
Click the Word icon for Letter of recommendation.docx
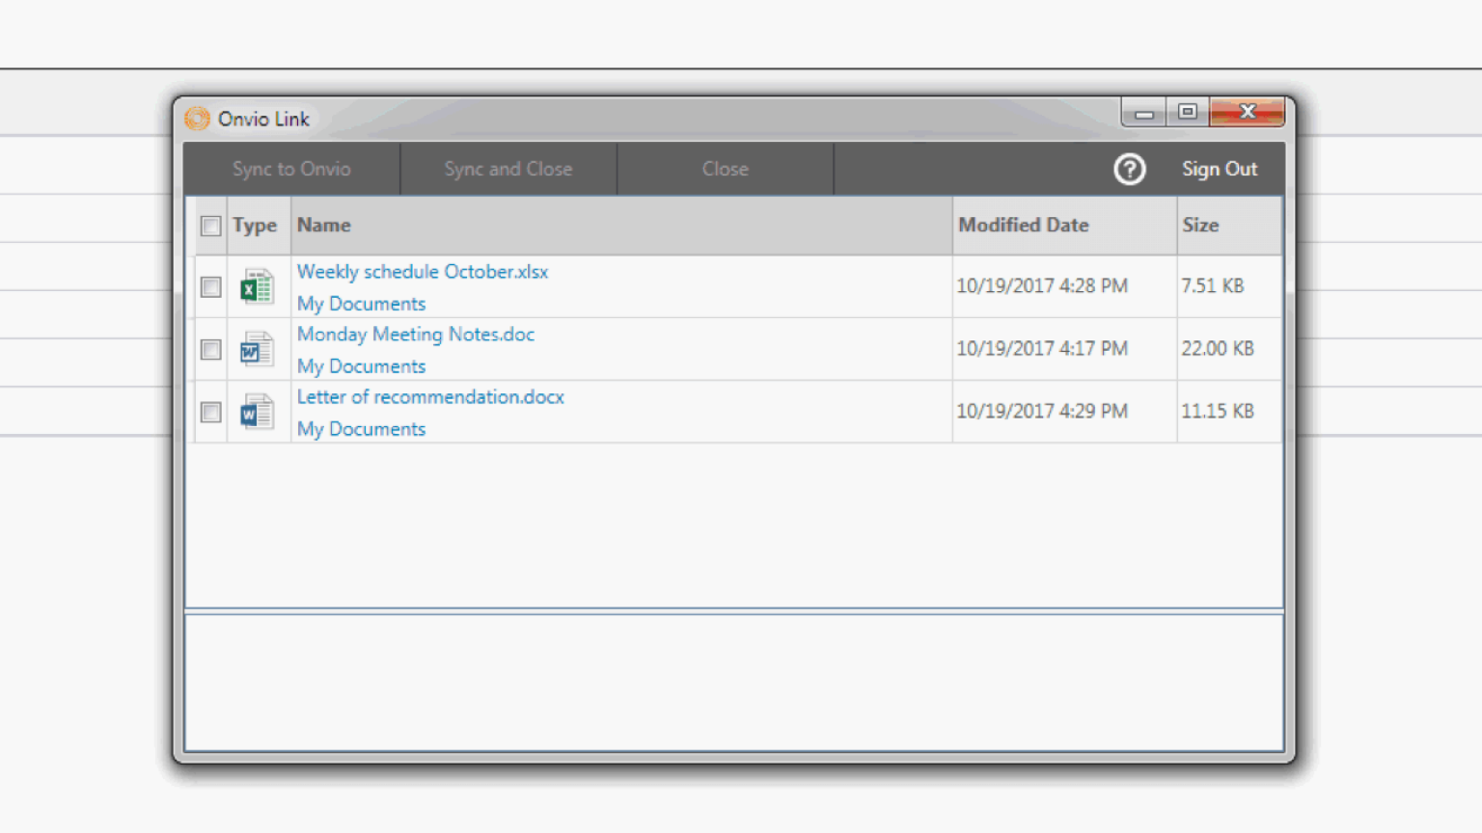257,412
